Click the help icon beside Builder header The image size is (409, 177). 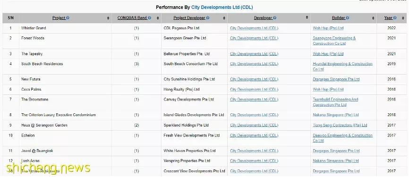tap(348, 18)
